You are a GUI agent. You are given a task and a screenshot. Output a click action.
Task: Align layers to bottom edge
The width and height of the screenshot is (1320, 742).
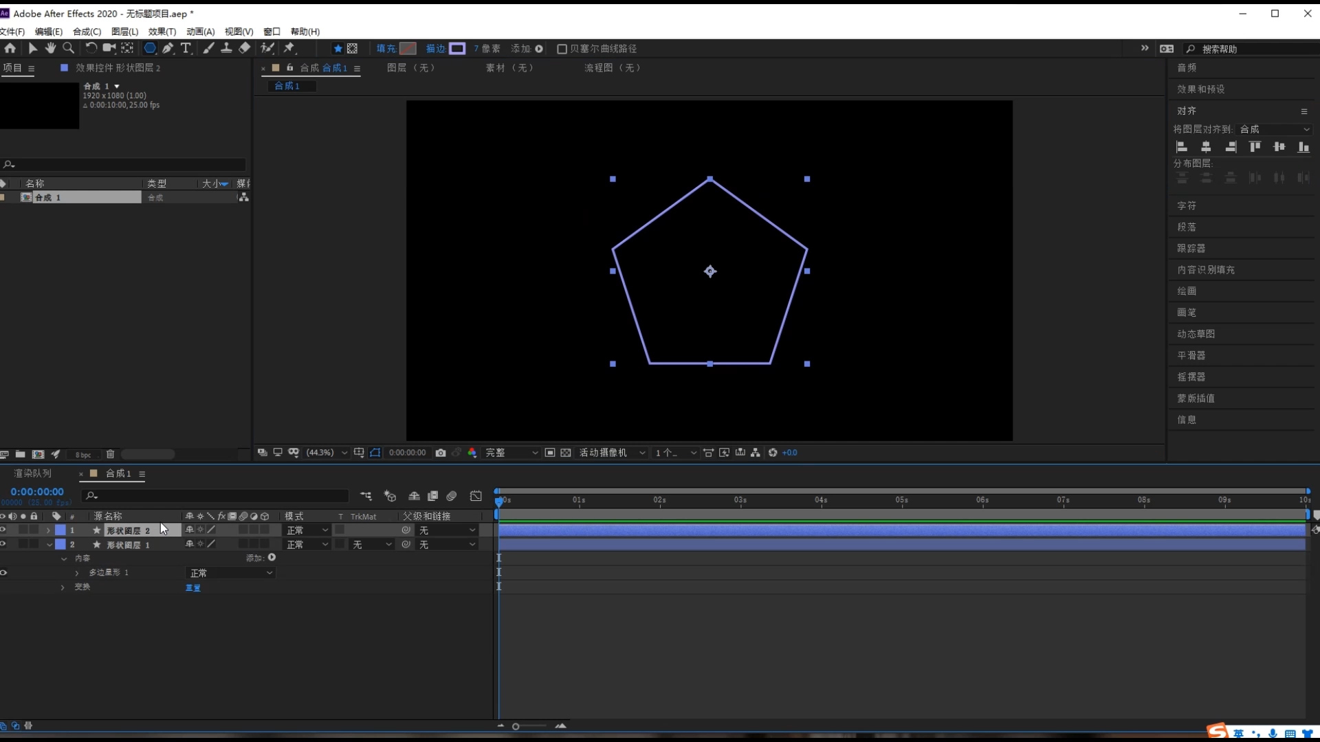pyautogui.click(x=1303, y=147)
